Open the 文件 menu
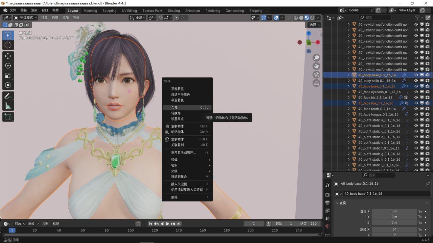 pyautogui.click(x=13, y=10)
